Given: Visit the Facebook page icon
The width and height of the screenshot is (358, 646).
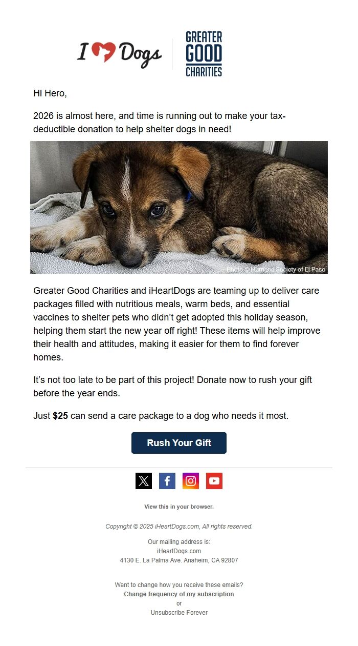Looking at the screenshot, I should 167,480.
